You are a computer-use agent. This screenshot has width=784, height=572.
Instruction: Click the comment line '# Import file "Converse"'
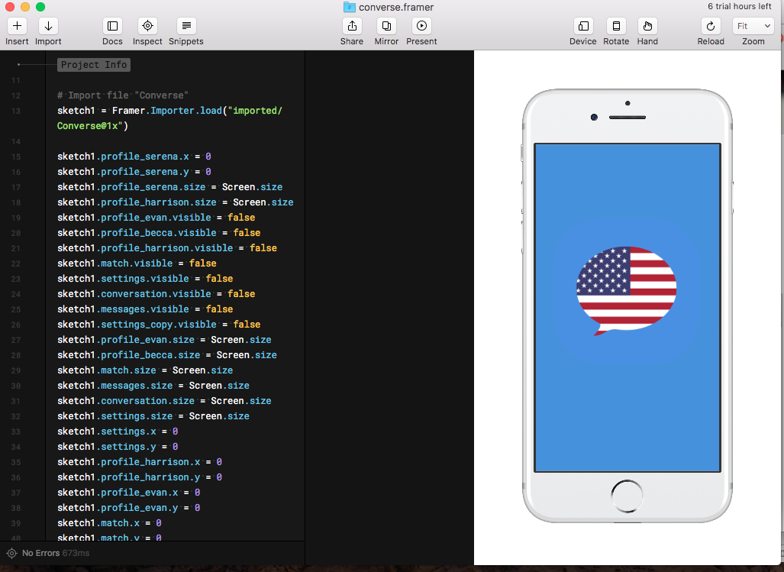122,95
